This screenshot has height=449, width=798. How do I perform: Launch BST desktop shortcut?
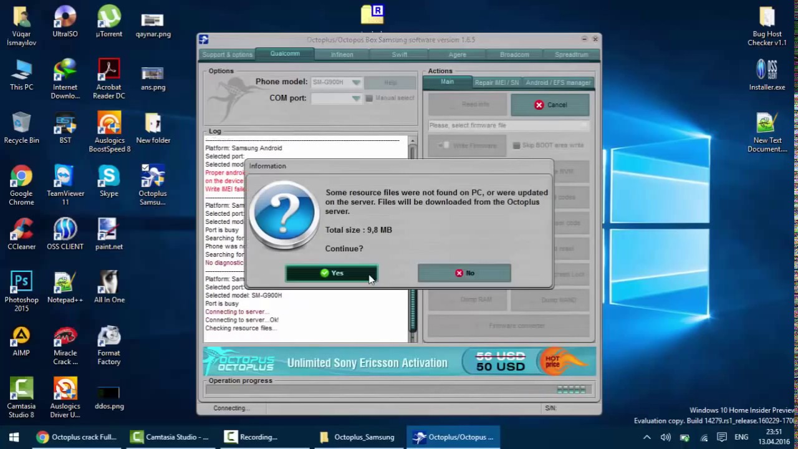tap(65, 128)
